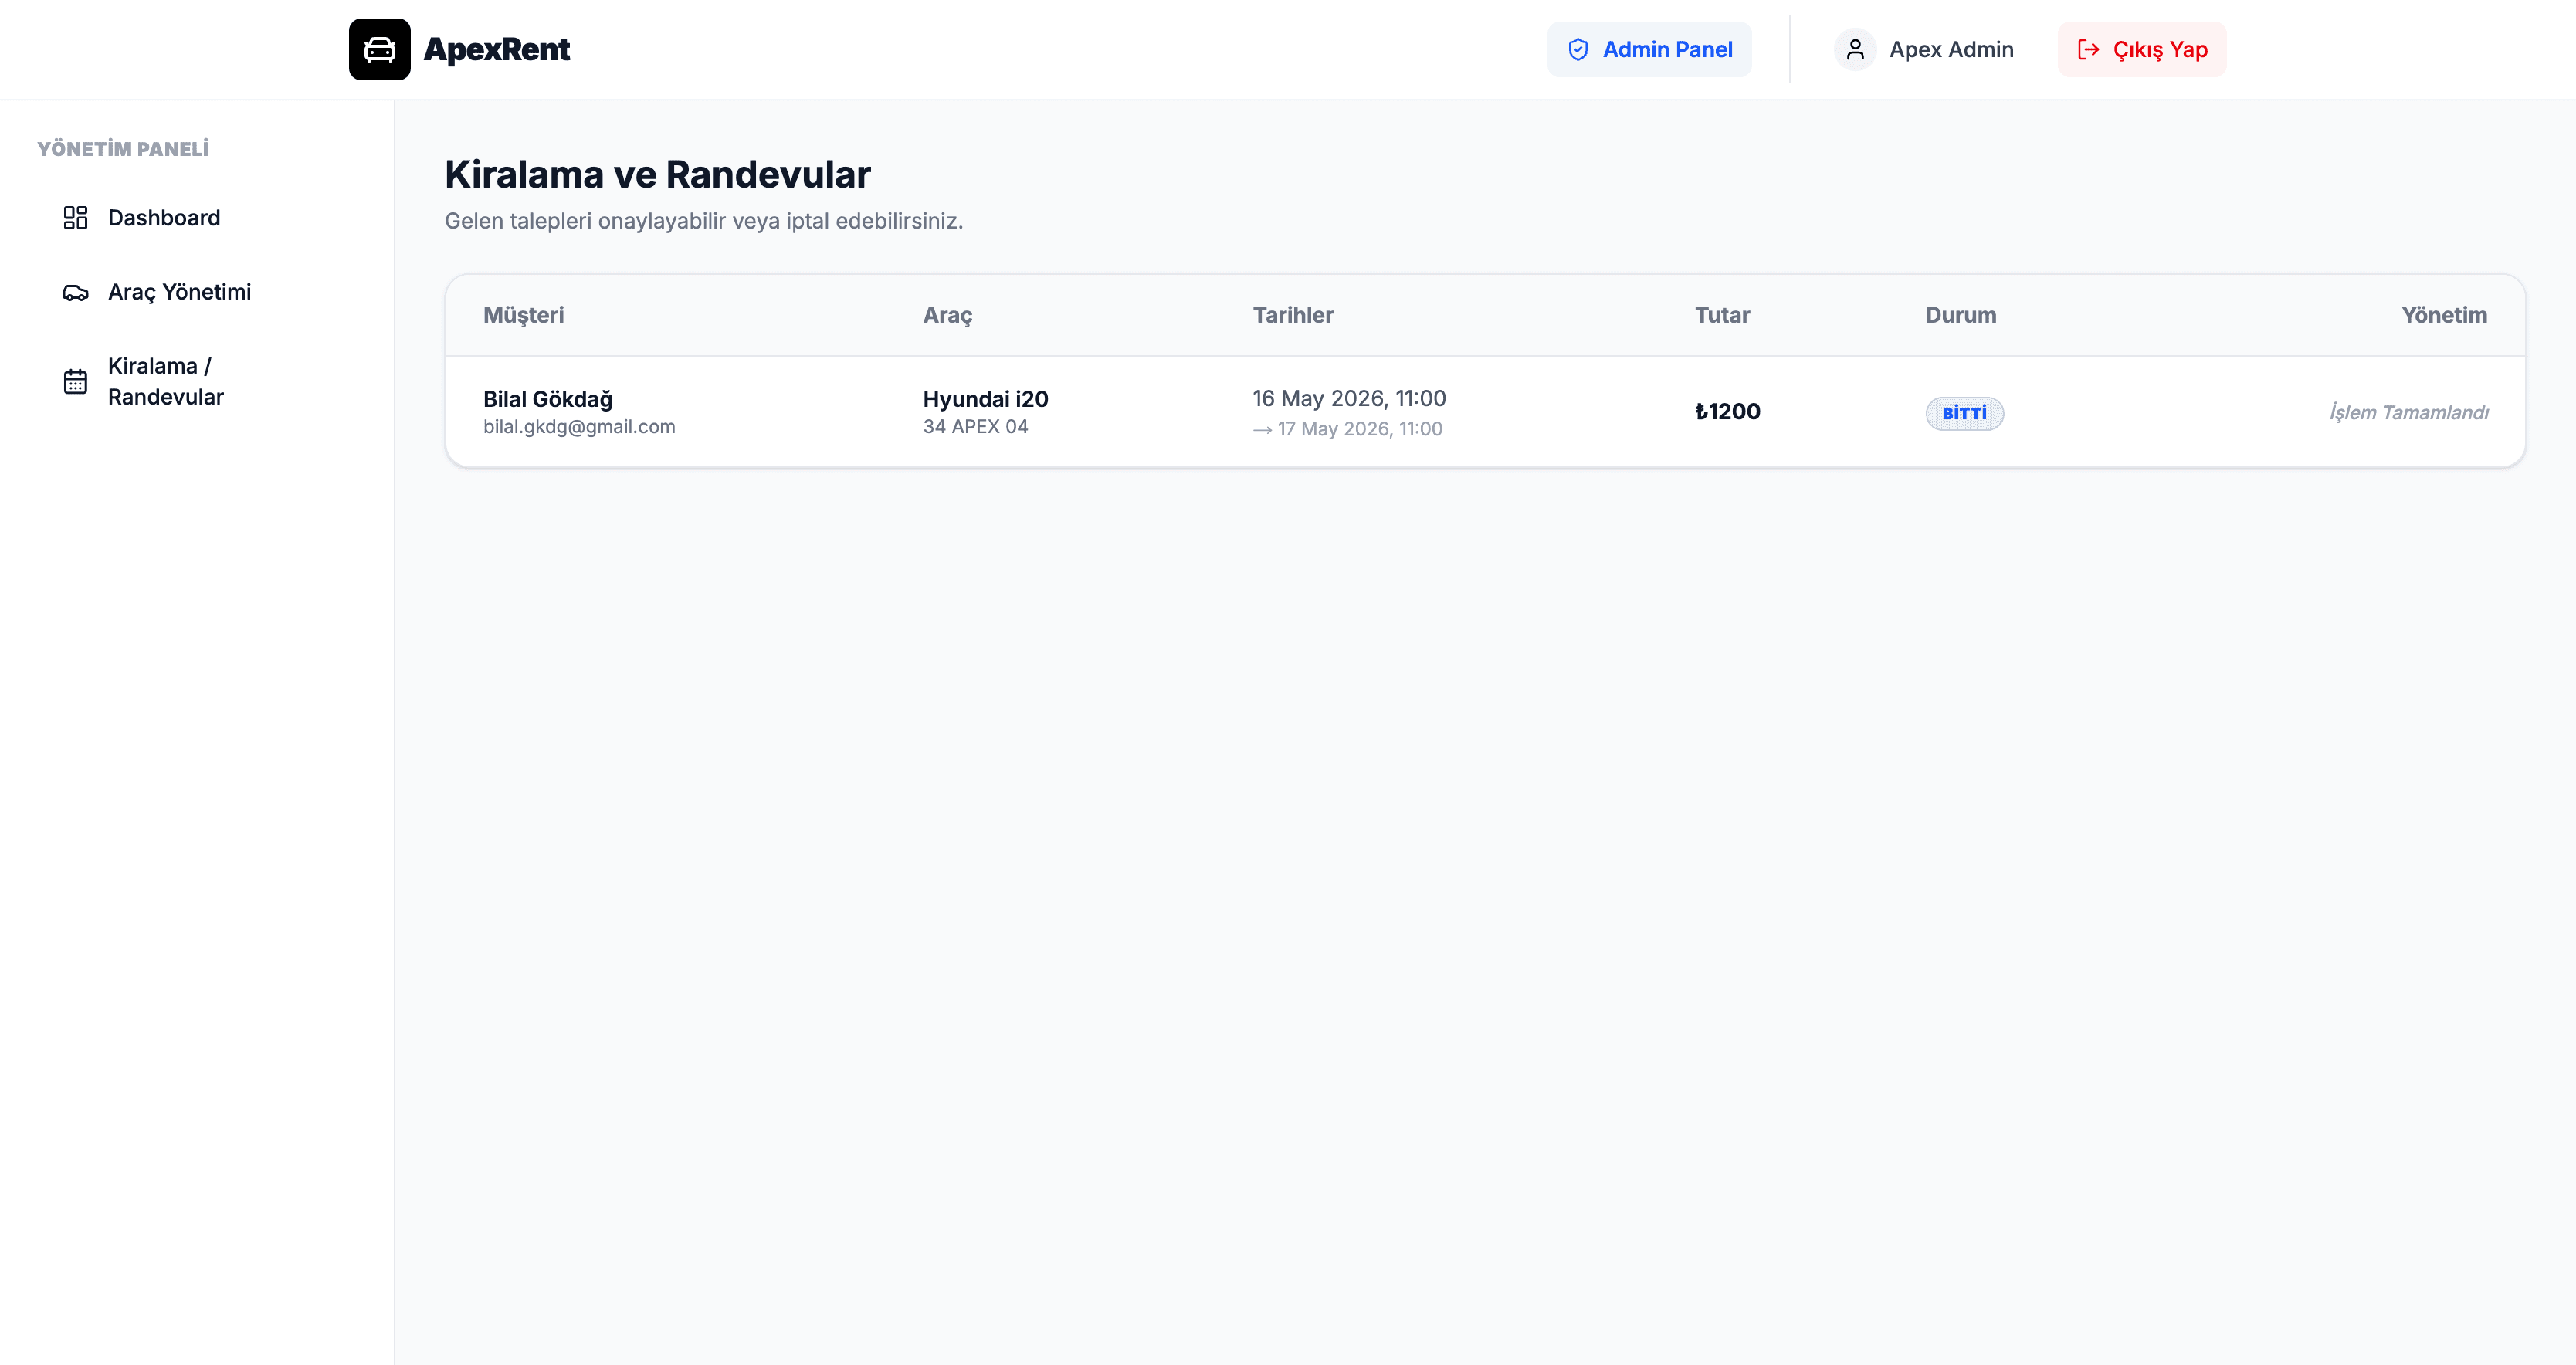
Task: Click the Tutar column header
Action: (x=1722, y=315)
